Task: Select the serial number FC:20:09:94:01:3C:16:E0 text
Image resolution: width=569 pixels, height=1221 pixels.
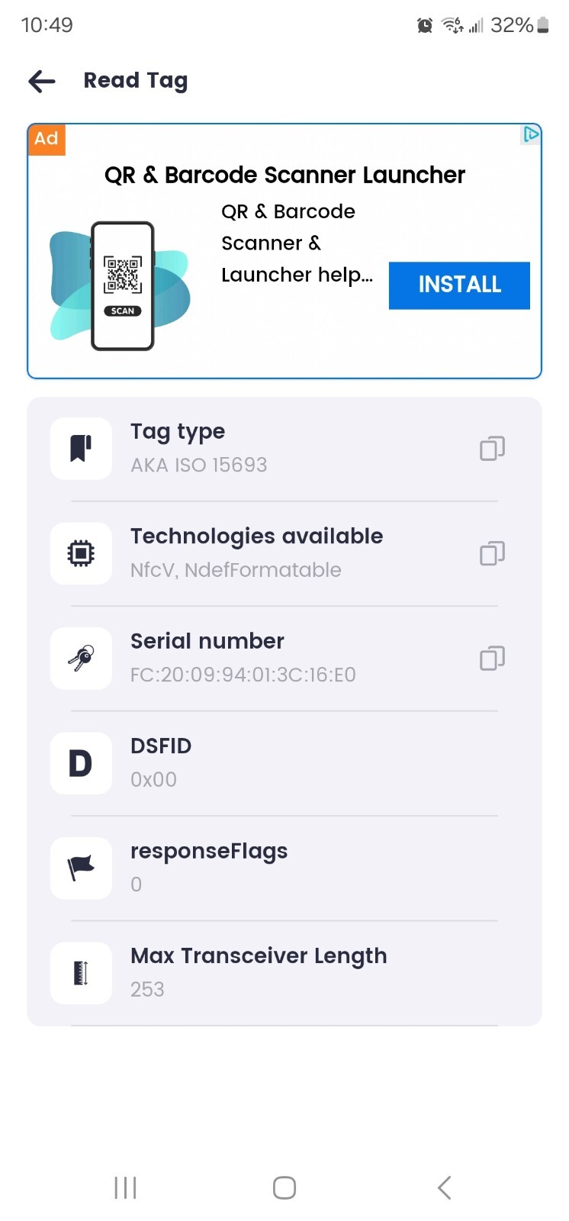Action: (x=243, y=675)
